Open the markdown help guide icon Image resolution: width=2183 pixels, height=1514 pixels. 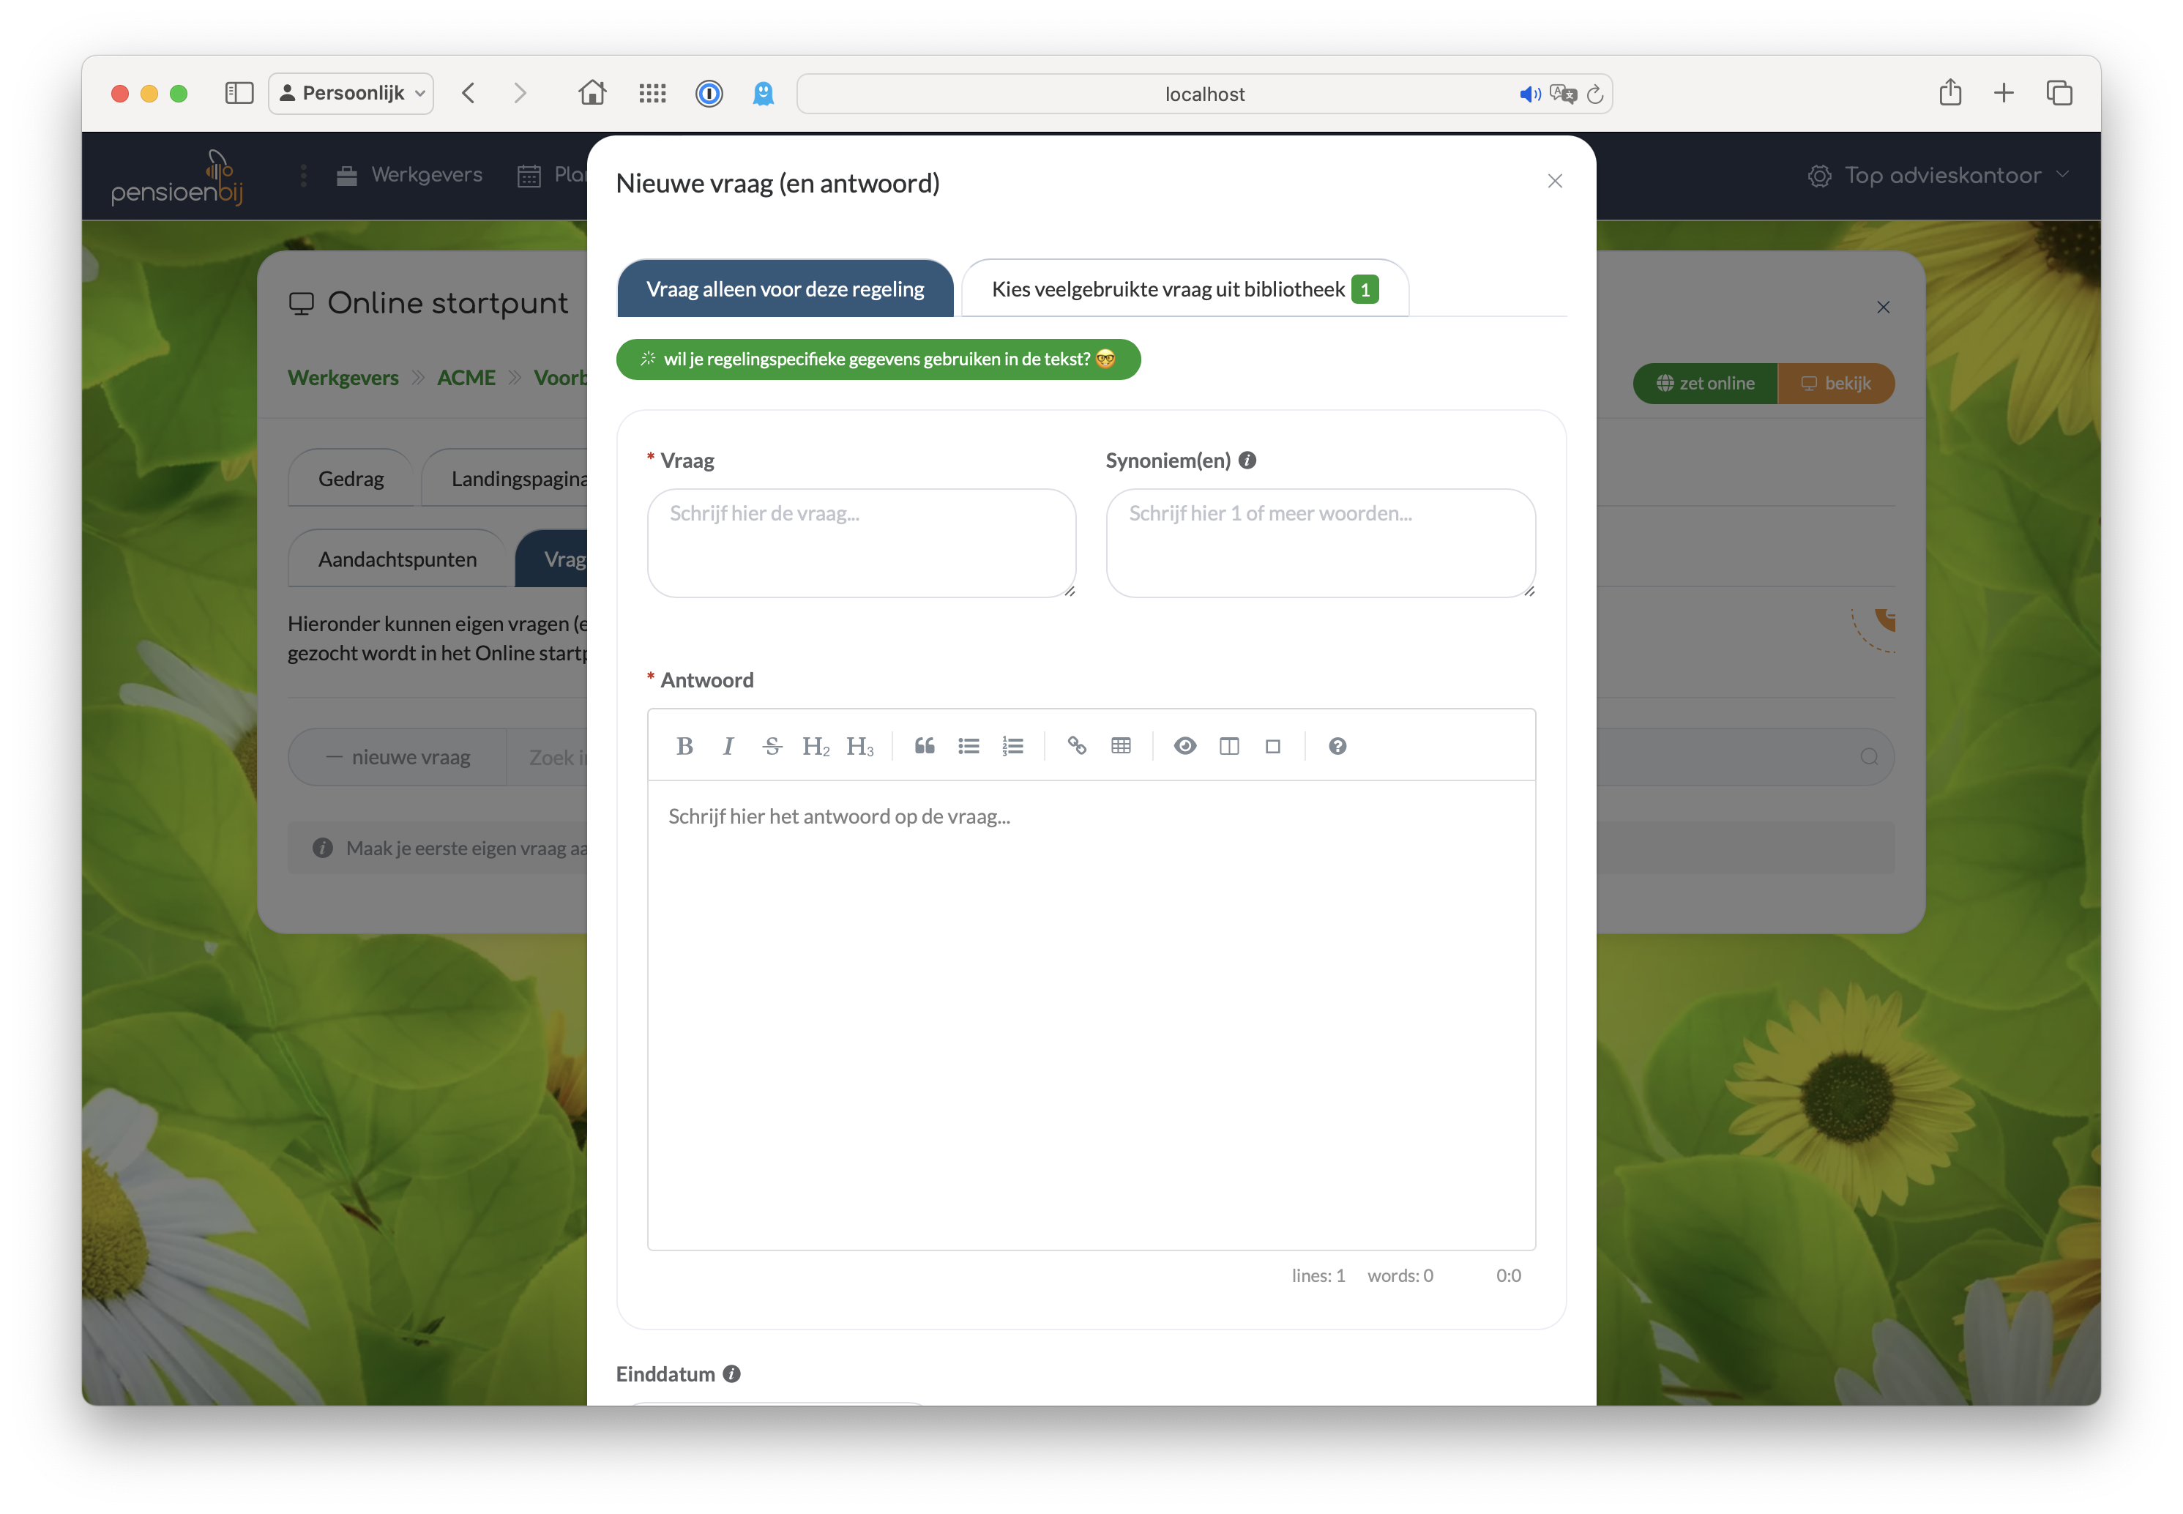point(1337,747)
